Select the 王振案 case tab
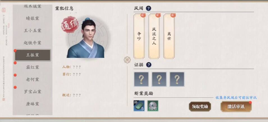 click(33, 55)
